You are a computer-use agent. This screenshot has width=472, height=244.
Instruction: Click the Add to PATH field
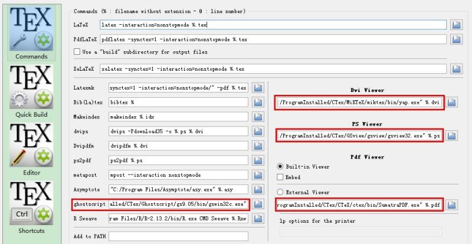179,236
